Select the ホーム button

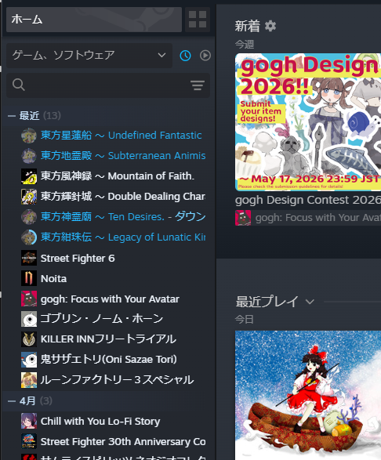(x=94, y=20)
